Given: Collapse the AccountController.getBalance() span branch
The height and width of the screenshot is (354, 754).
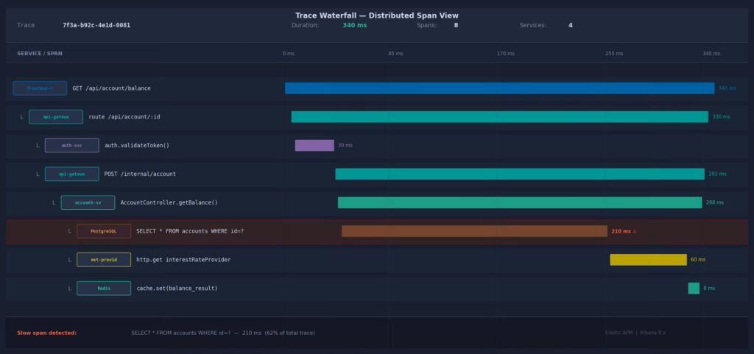Looking at the screenshot, I should [54, 202].
